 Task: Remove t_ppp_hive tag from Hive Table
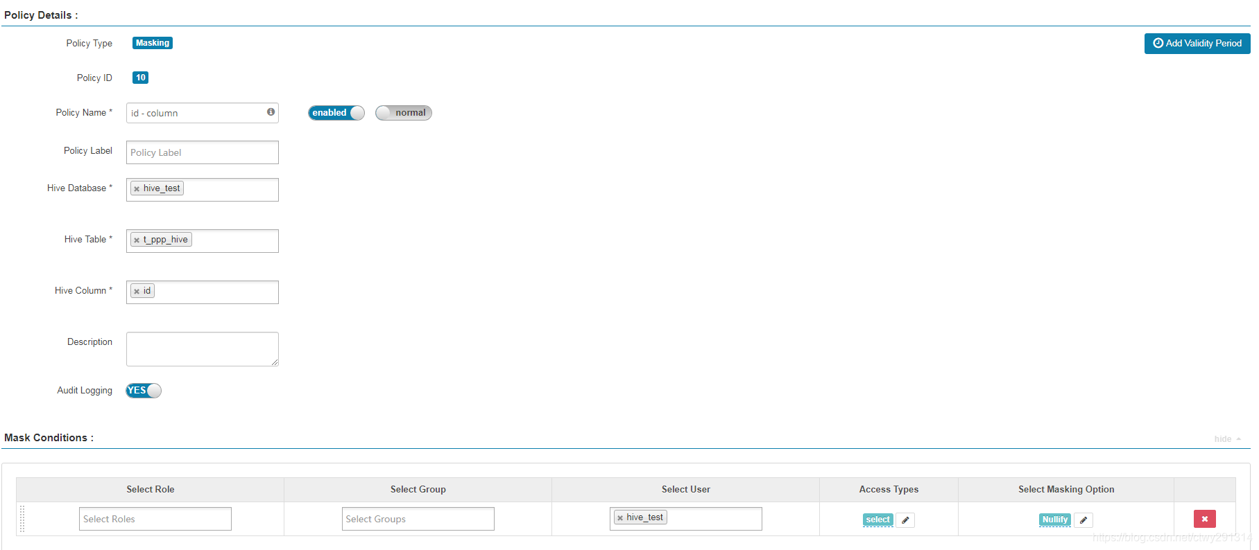tap(137, 240)
